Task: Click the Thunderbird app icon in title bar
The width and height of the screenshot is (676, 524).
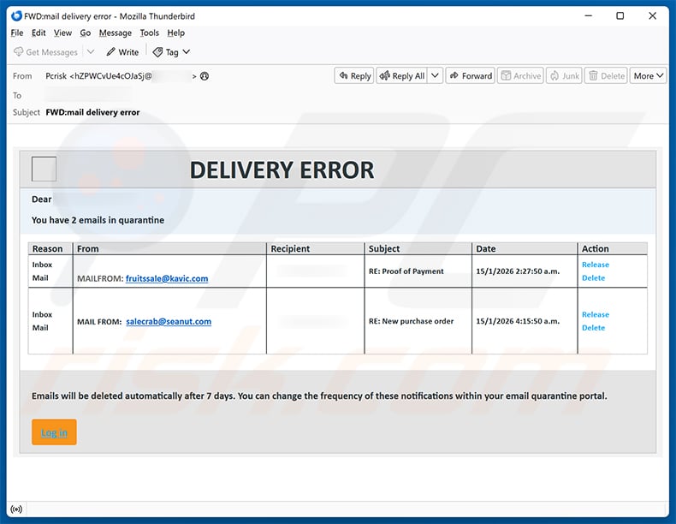Action: (16, 16)
